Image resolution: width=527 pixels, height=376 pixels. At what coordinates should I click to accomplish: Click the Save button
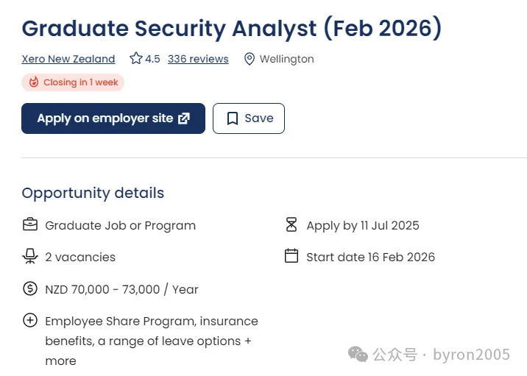[x=248, y=118]
